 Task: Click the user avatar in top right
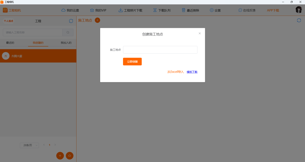[299, 10]
